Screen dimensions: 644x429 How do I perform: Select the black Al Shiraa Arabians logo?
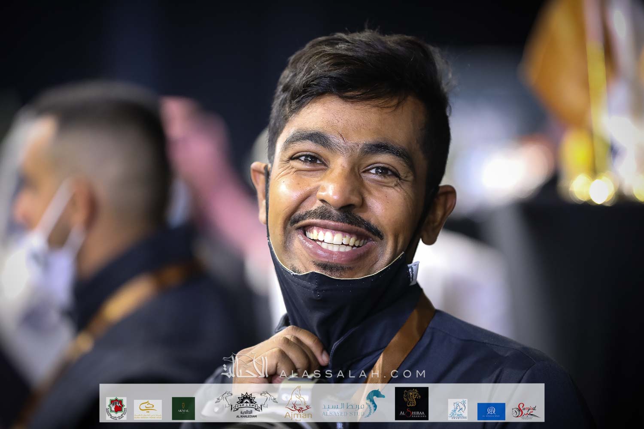[411, 404]
